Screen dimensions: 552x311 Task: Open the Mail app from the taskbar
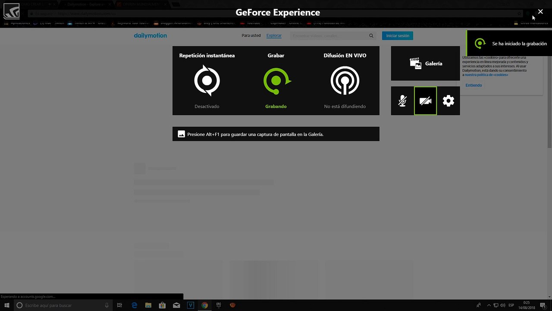coord(176,305)
